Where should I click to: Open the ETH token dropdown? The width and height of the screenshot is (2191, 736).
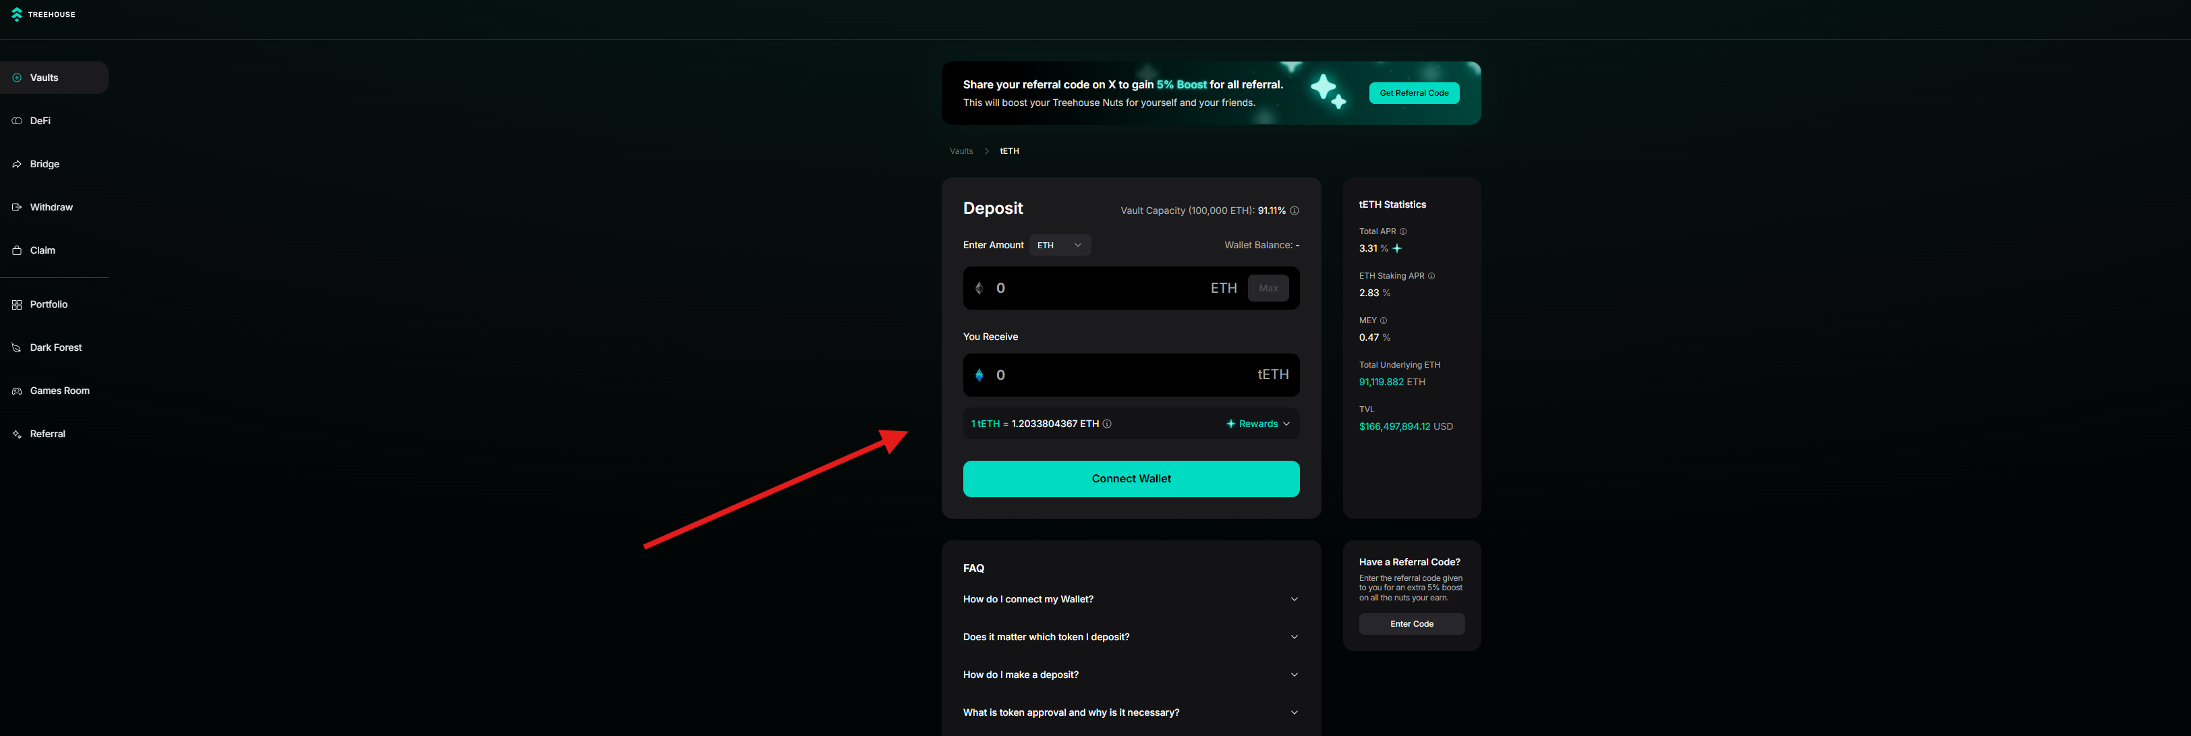1060,245
